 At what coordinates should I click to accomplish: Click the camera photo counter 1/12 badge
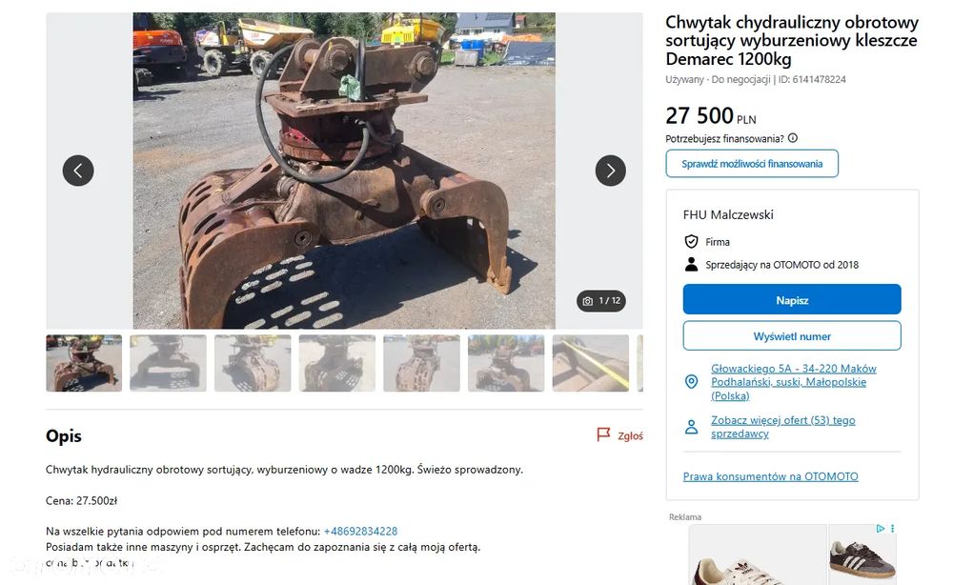pyautogui.click(x=601, y=301)
